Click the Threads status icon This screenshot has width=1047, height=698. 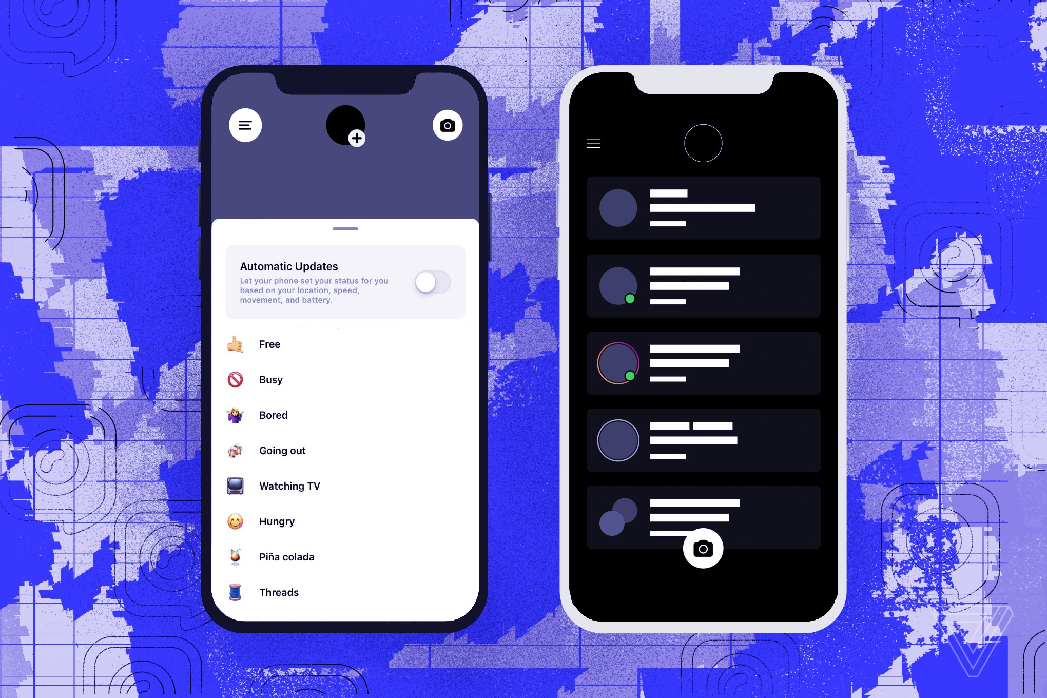click(236, 592)
